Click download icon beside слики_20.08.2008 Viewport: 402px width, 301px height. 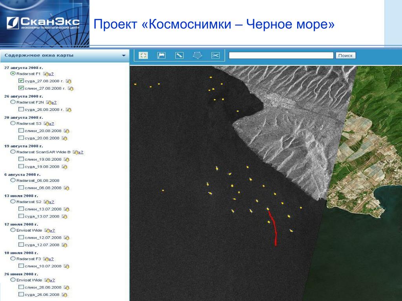coord(66,131)
